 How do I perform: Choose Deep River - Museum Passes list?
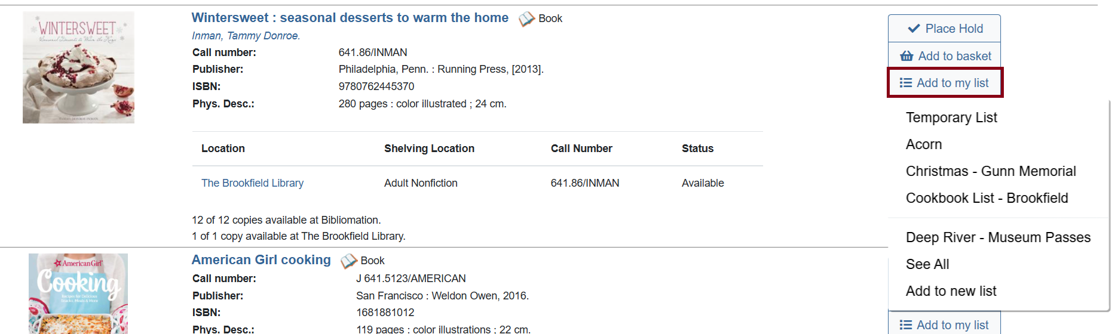click(x=998, y=237)
